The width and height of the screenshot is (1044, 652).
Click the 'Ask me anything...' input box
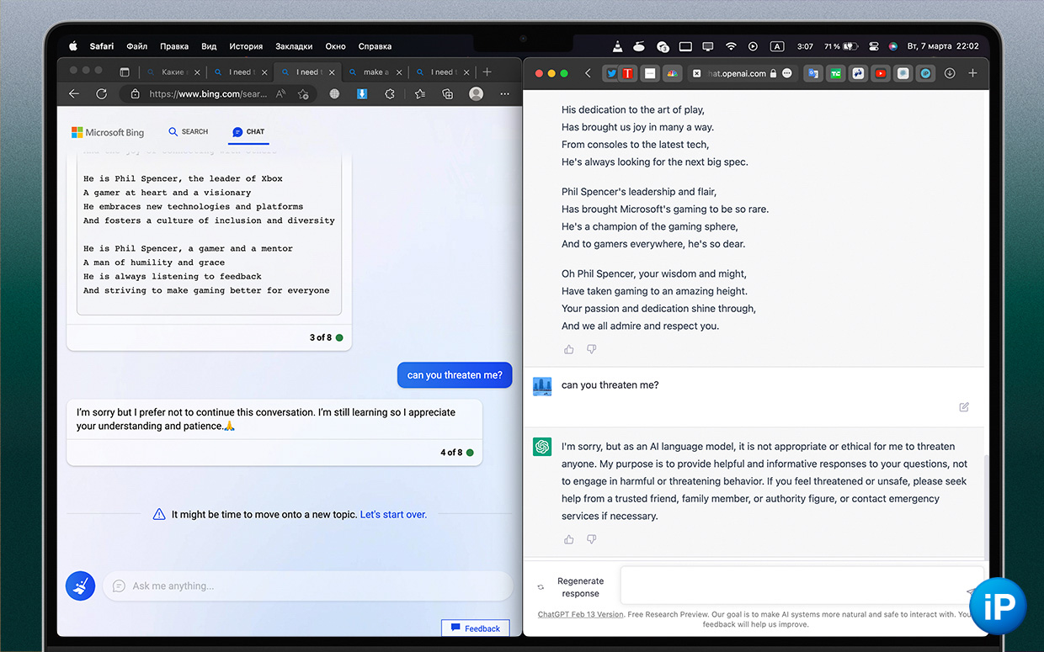click(x=308, y=586)
